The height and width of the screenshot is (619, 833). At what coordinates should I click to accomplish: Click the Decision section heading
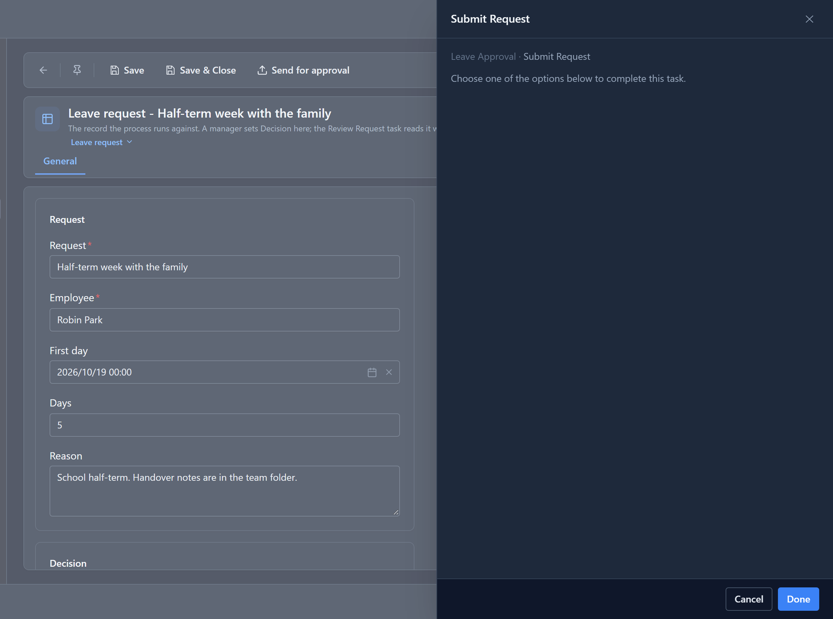68,563
